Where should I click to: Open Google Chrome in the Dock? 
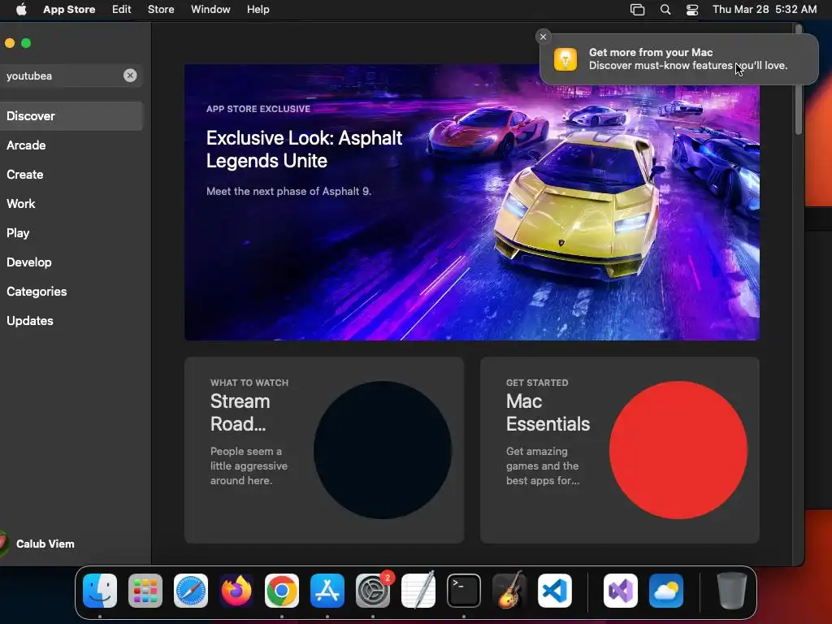point(282,591)
